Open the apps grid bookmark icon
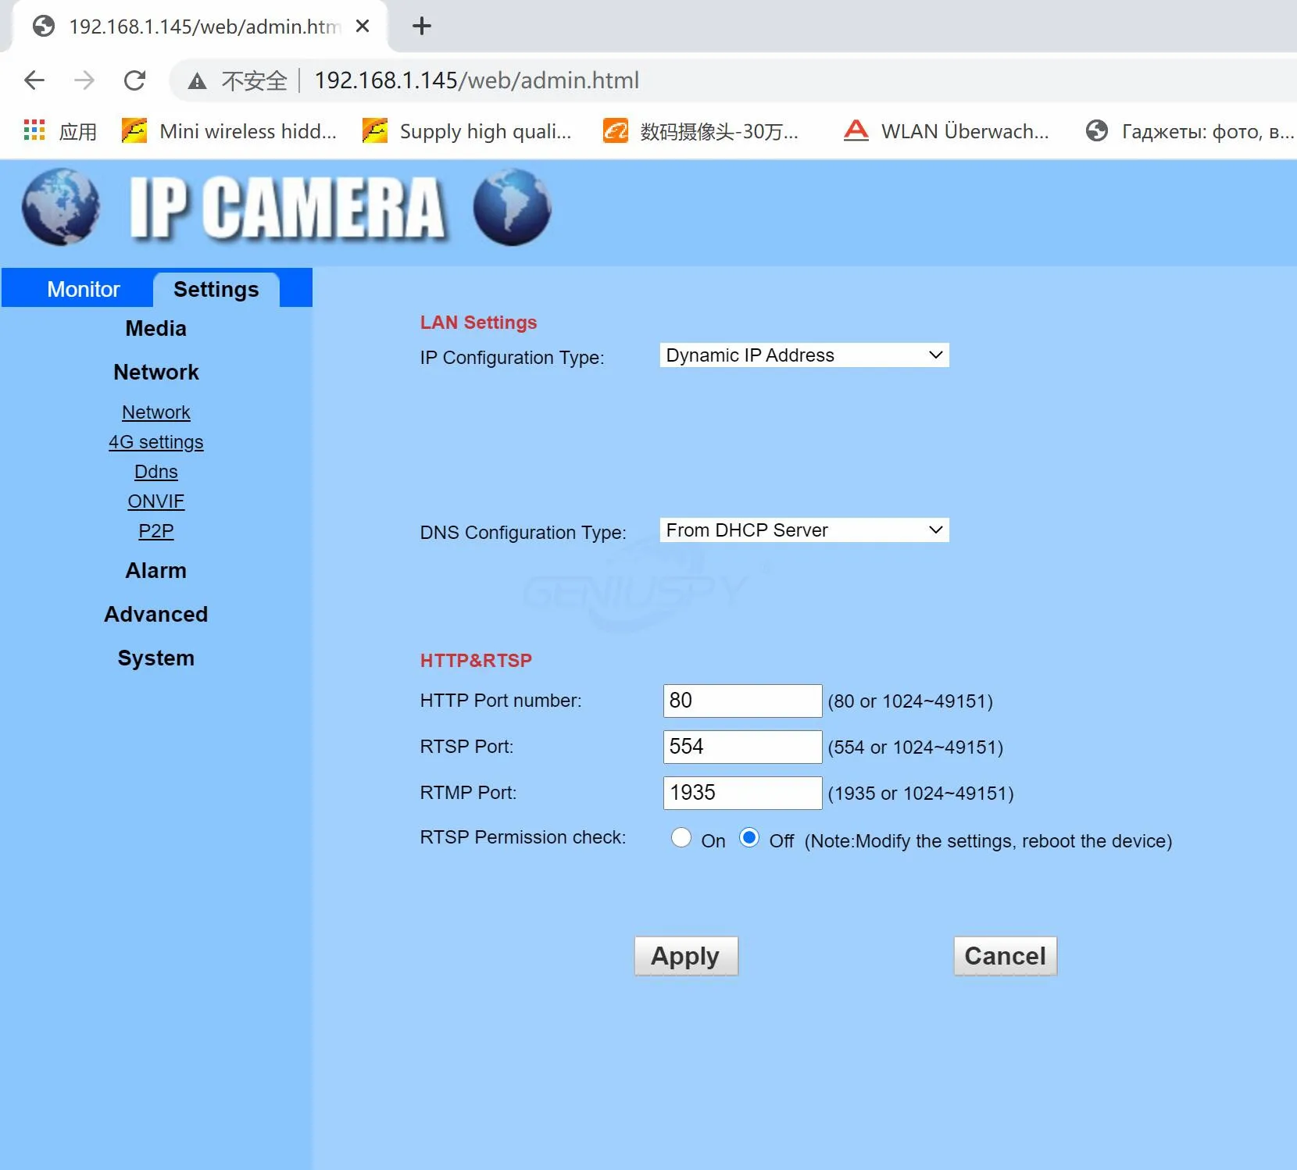1297x1170 pixels. [34, 130]
